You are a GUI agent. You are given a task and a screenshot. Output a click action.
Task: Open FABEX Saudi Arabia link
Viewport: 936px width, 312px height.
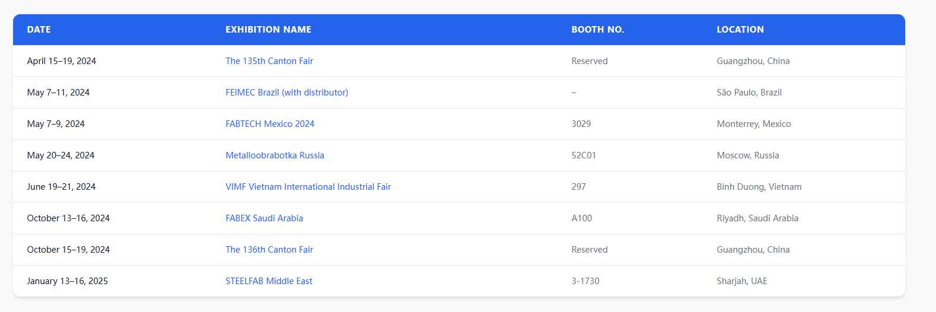click(x=264, y=218)
